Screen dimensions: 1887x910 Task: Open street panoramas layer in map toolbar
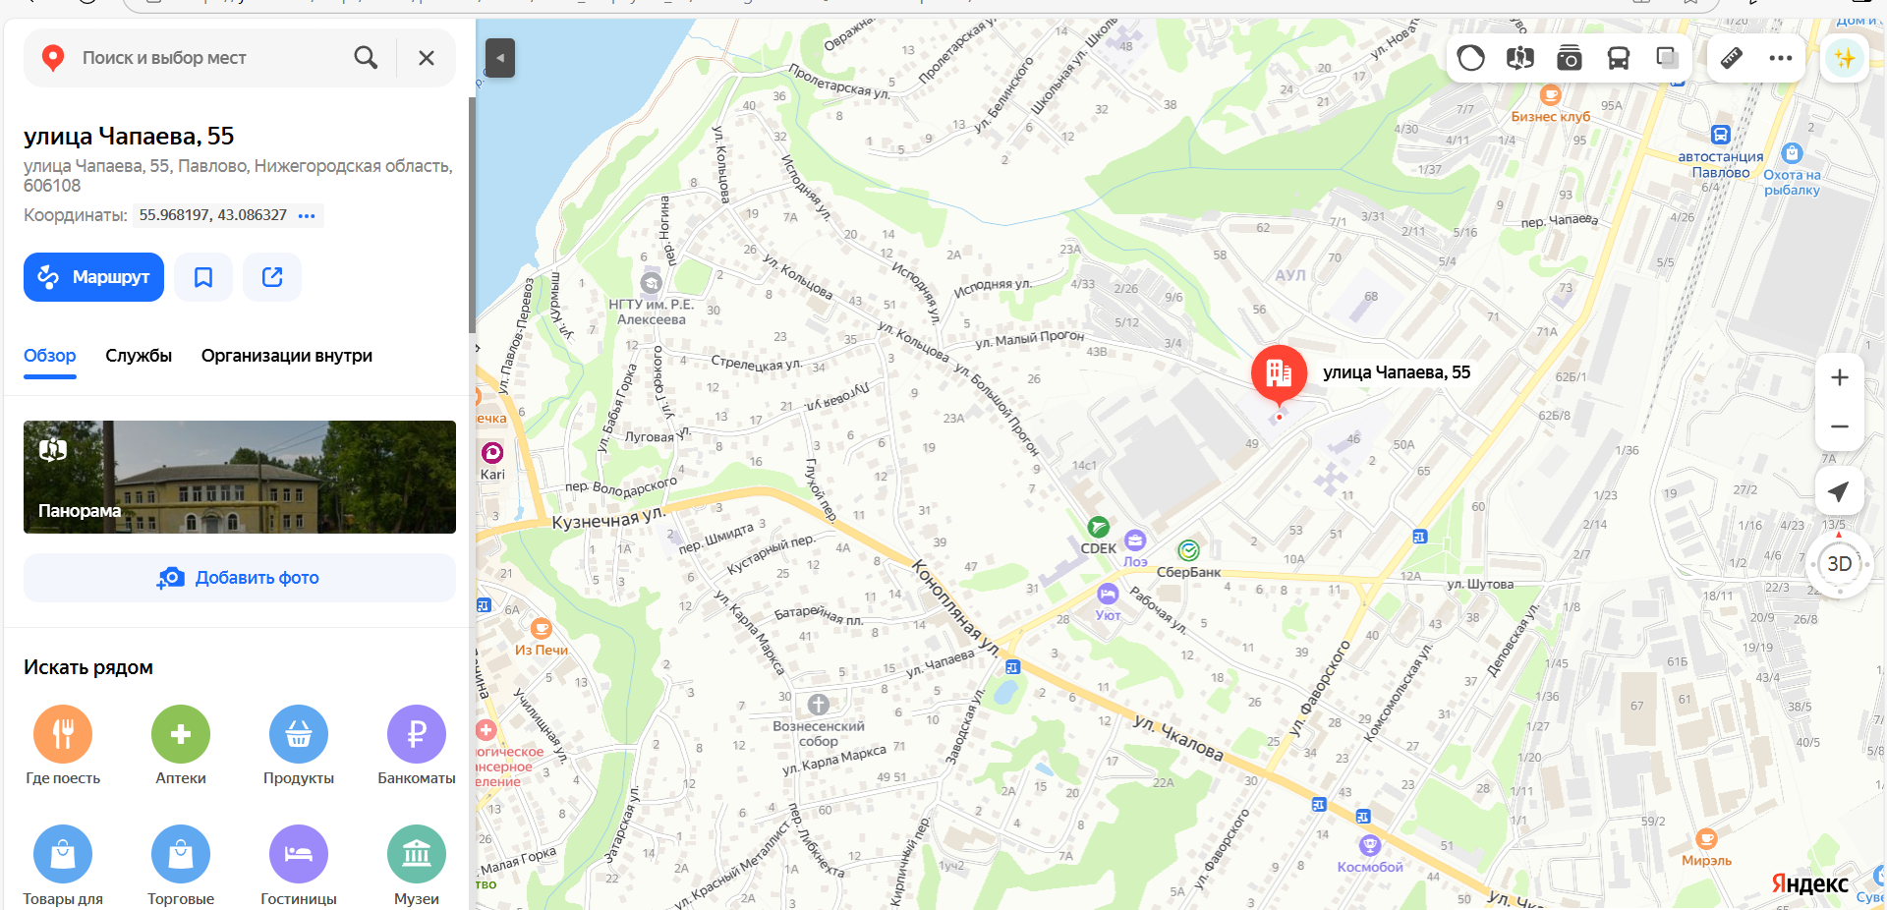[x=1519, y=58]
